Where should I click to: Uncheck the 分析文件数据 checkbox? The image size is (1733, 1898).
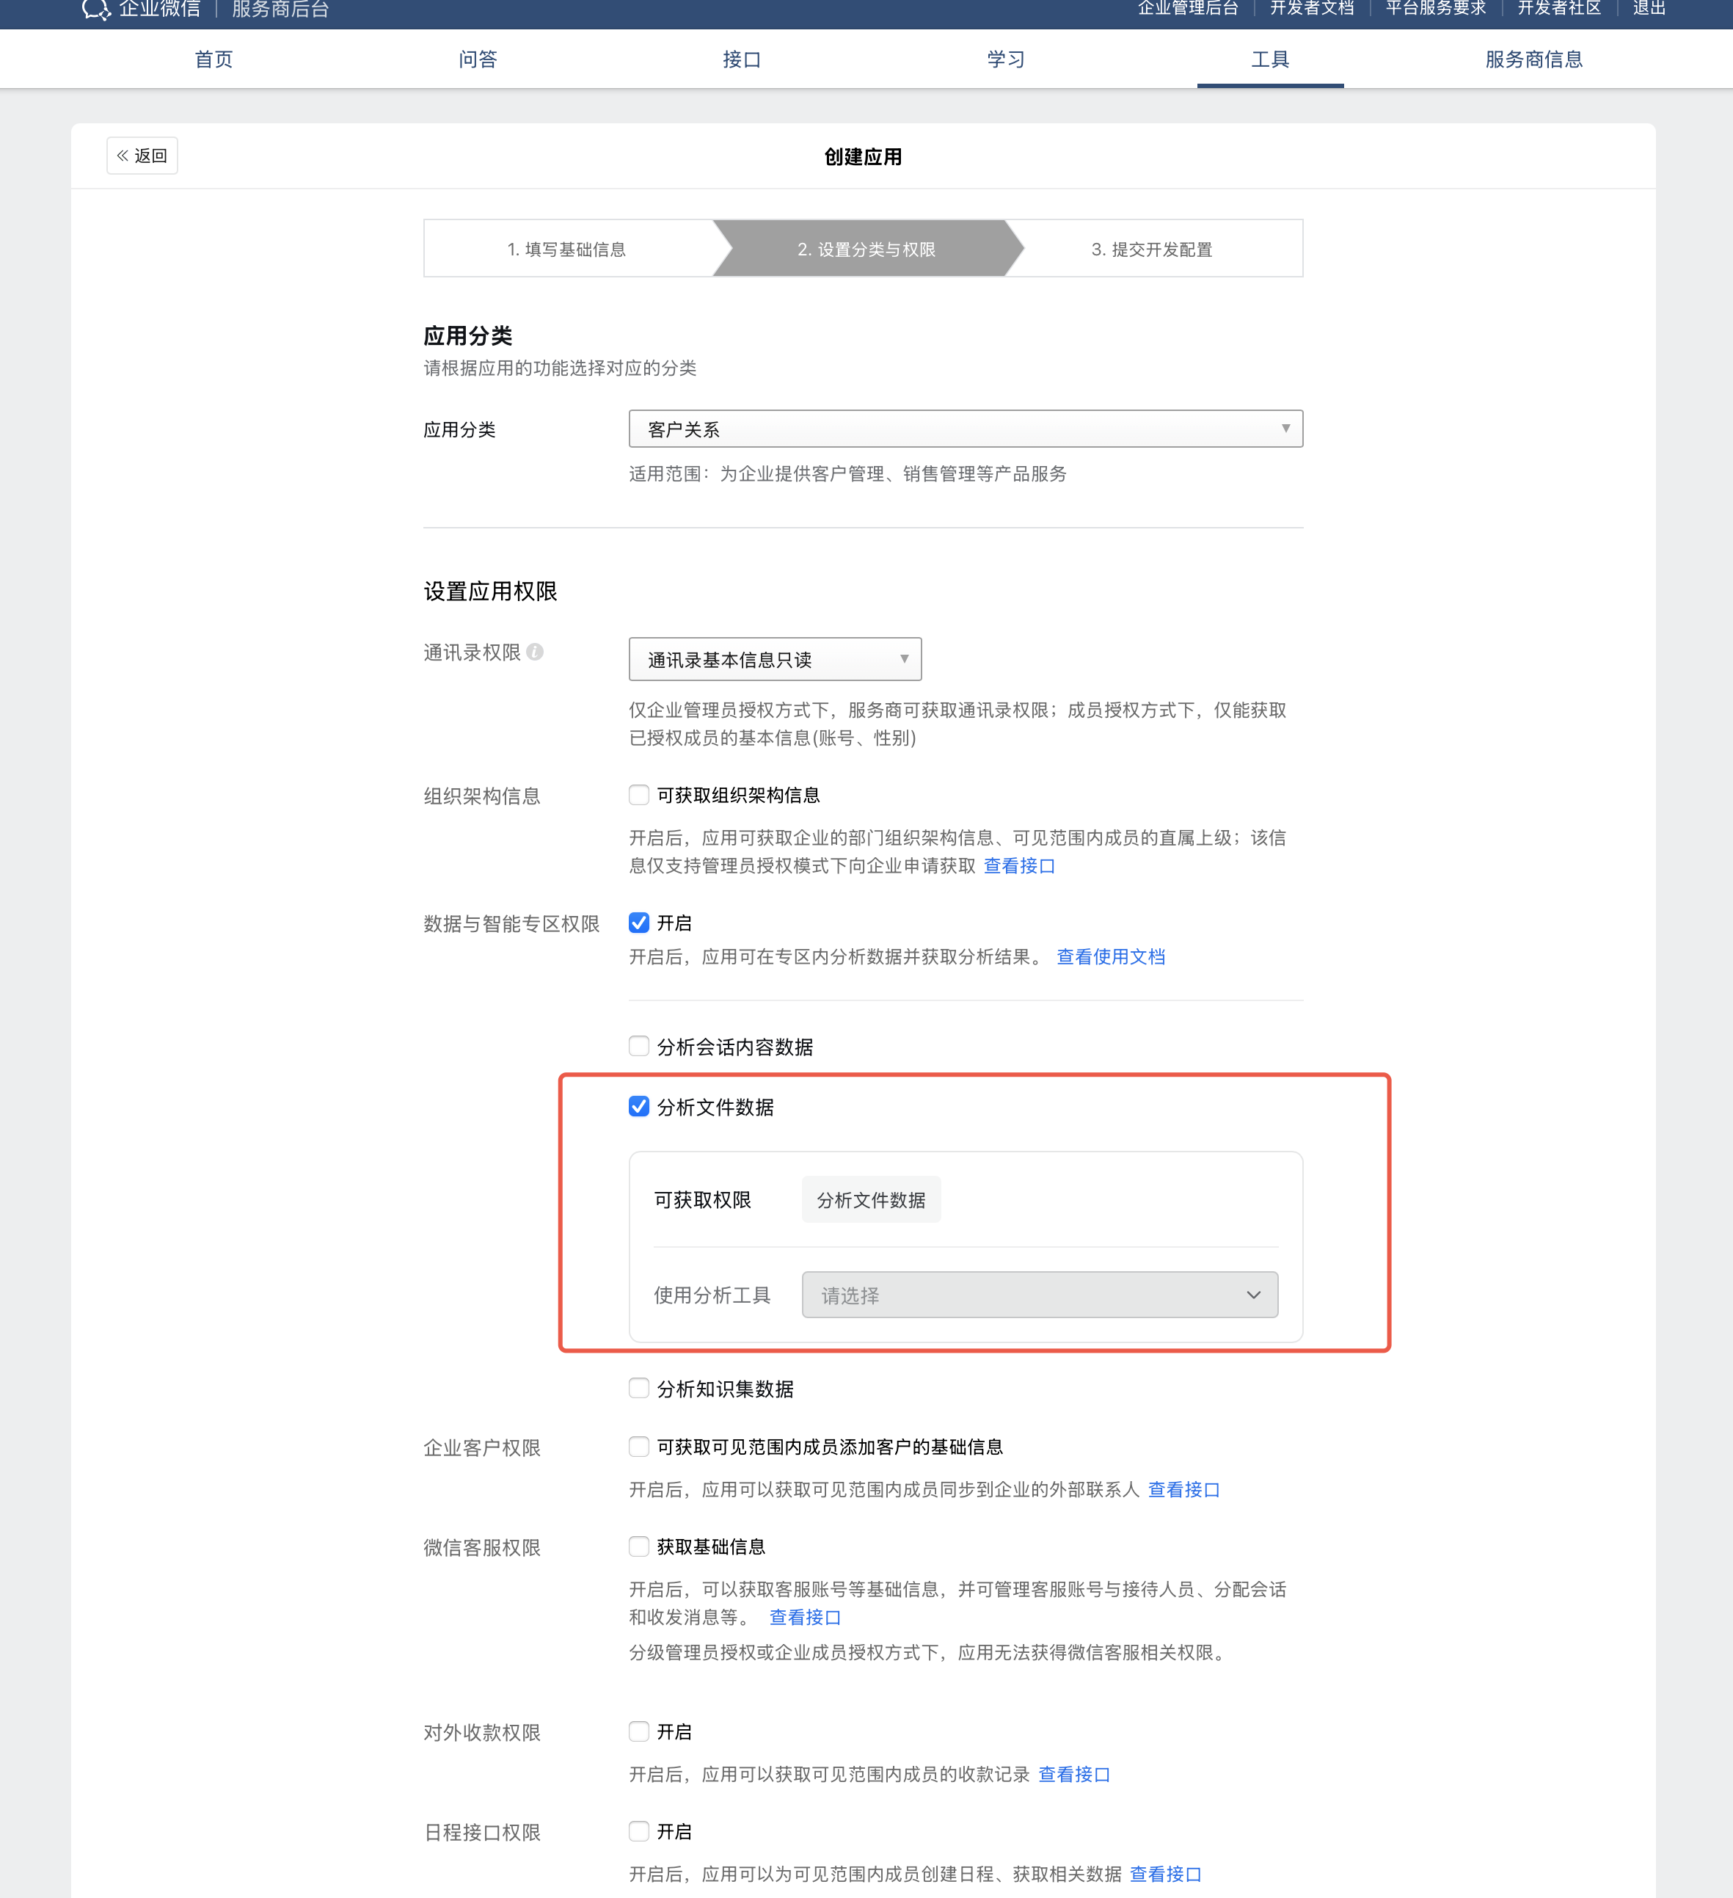pos(639,1106)
